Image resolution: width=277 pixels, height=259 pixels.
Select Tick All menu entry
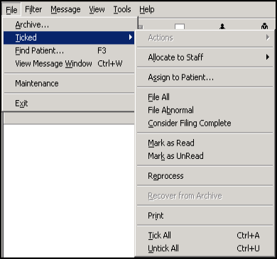(205, 236)
